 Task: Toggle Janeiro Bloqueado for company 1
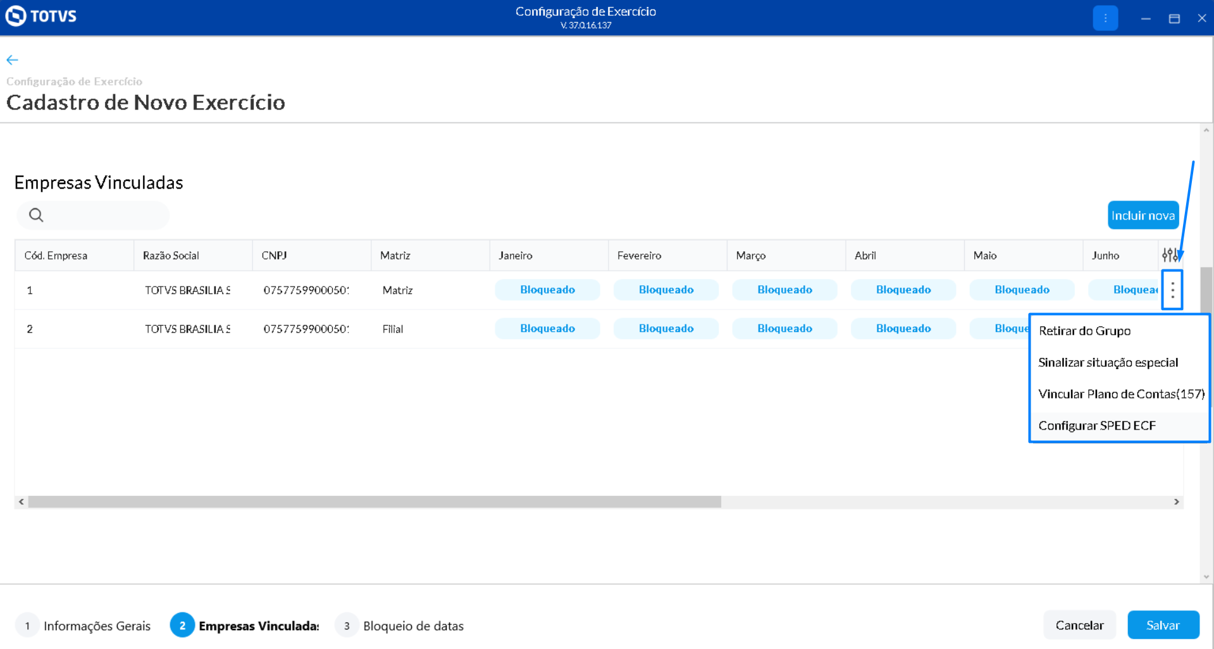click(547, 290)
